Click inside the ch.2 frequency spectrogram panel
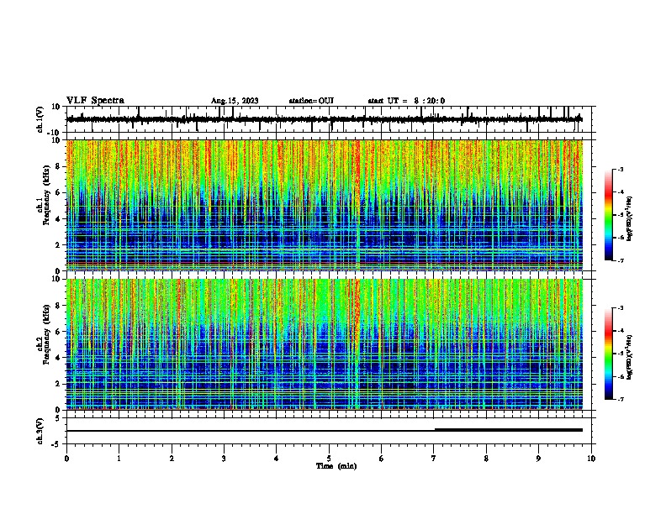This screenshot has width=666, height=514. [x=324, y=344]
